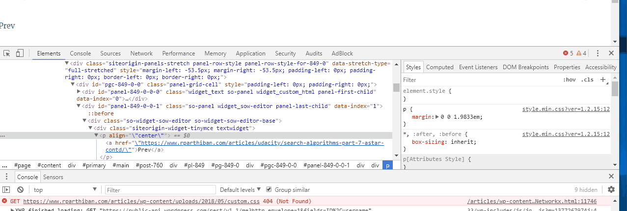The image size is (627, 211).
Task: Switch to the Elements tab
Action: [x=49, y=53]
